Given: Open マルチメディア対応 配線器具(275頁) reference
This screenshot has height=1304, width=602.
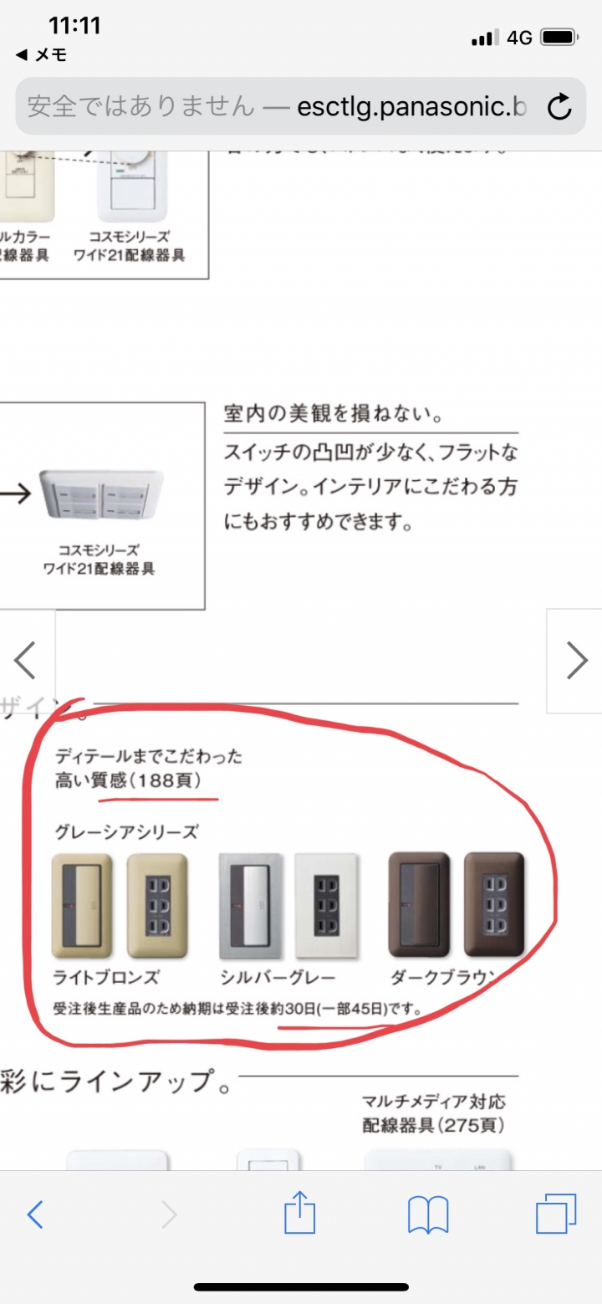Looking at the screenshot, I should pos(433,1113).
